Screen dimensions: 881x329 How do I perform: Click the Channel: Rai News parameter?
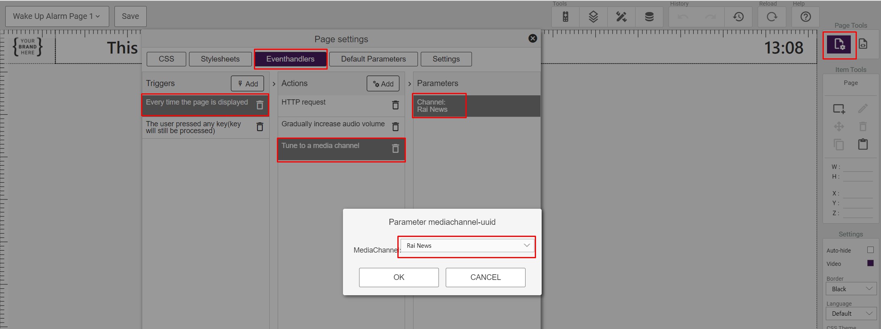pos(477,106)
